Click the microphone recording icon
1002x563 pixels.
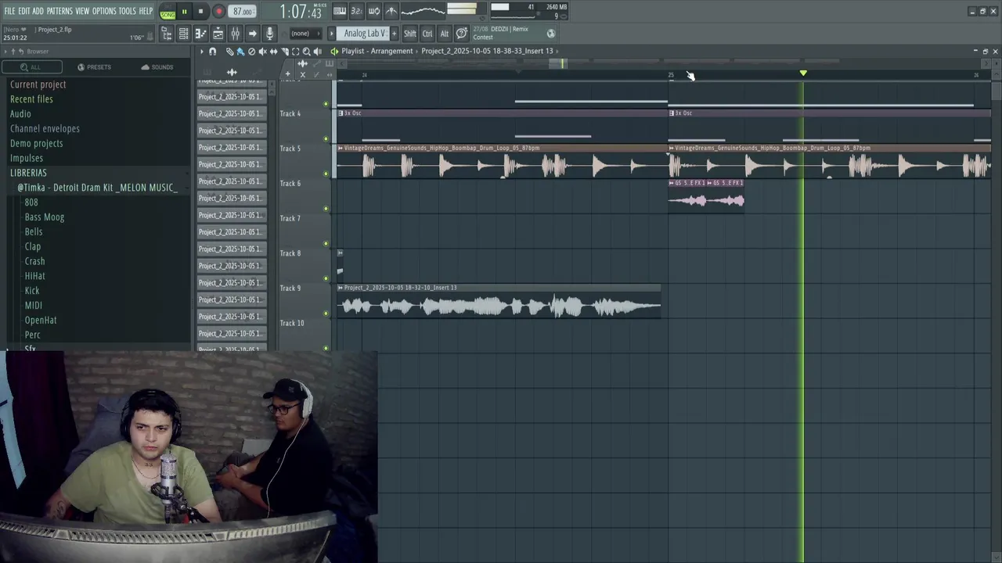pyautogui.click(x=269, y=34)
